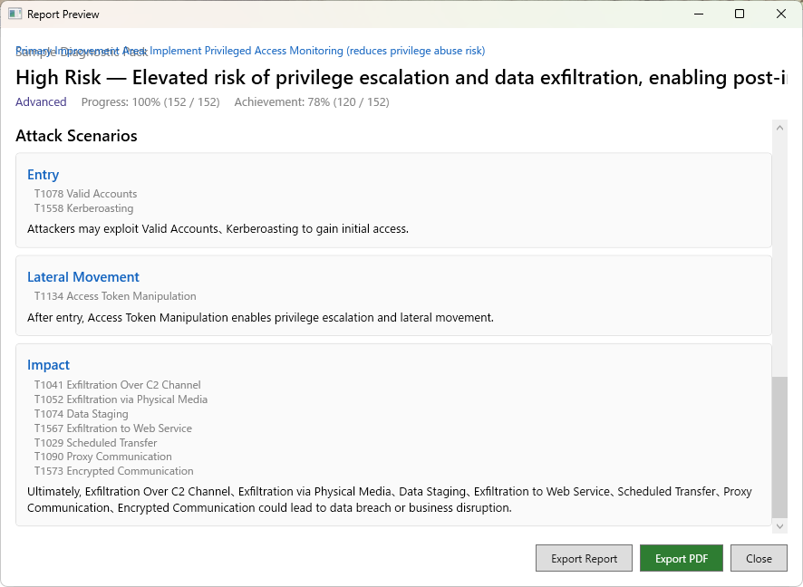
Task: Click the Advanced level label
Action: pyautogui.click(x=41, y=102)
